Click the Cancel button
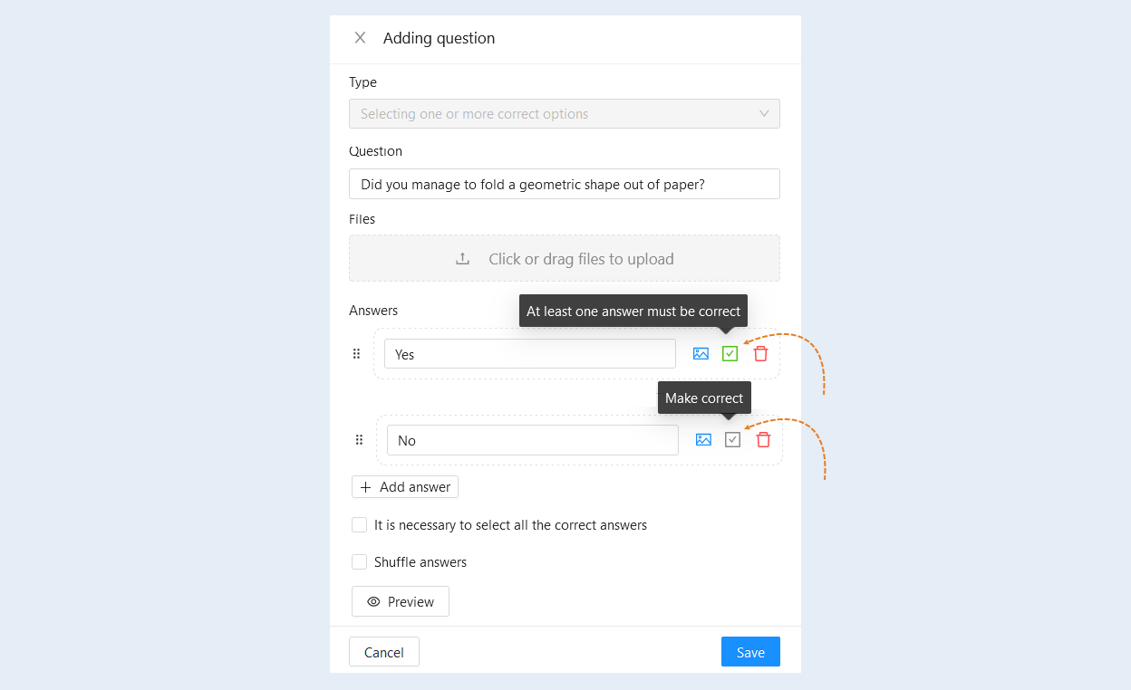This screenshot has height=690, width=1131. click(384, 652)
